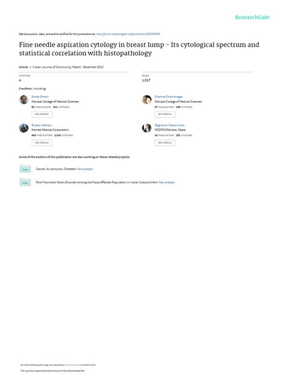Screen dimensions: 284x379
Task: Click the folder icon for Cancer, Air pollution project
Action: (x=25, y=169)
